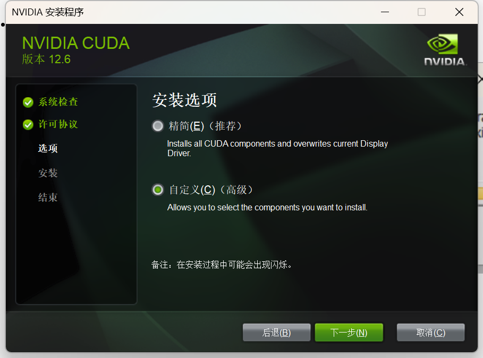This screenshot has height=358, width=483.
Task: Click the 安装选项 heading text
Action: point(184,100)
